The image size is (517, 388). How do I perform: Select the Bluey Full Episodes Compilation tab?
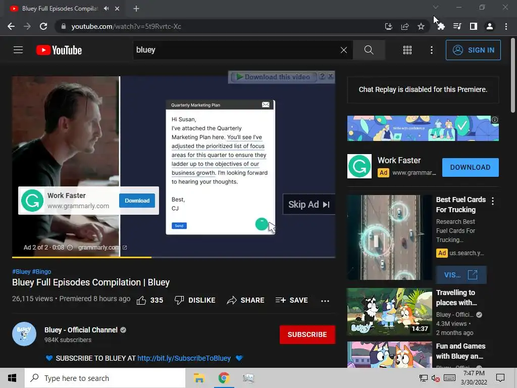click(60, 9)
